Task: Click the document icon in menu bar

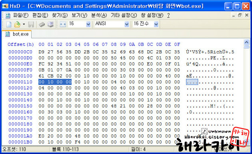Action: pyautogui.click(x=8, y=16)
